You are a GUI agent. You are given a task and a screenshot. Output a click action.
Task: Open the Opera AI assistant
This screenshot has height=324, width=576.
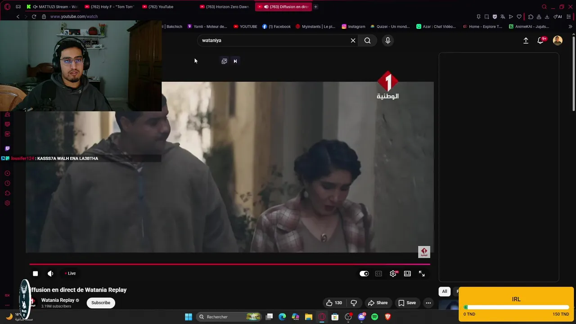tap(558, 17)
